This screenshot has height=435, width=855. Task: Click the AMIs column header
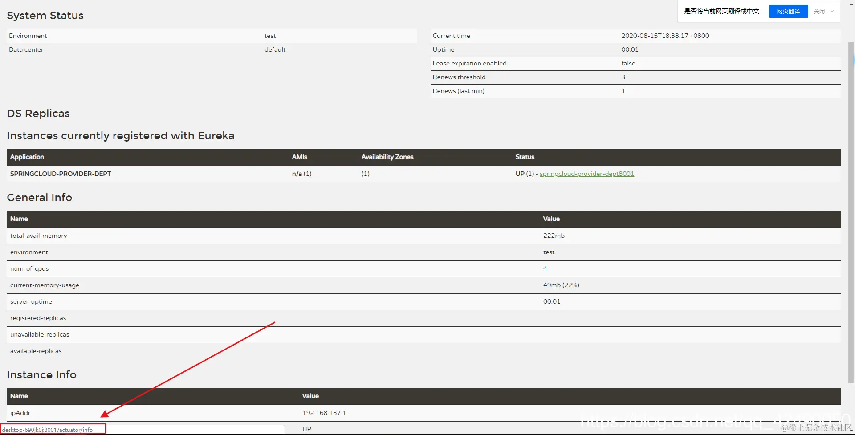pyautogui.click(x=300, y=157)
